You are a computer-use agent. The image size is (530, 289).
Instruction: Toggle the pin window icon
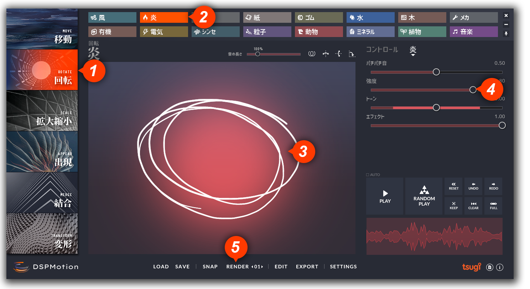click(506, 33)
